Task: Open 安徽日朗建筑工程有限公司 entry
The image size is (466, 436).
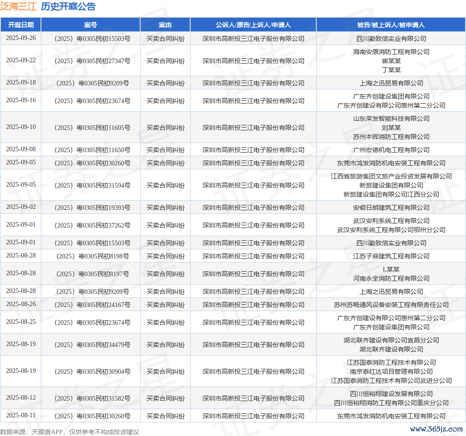Action: [x=391, y=208]
